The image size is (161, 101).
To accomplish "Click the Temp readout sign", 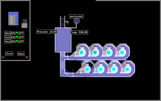I will tap(79, 32).
